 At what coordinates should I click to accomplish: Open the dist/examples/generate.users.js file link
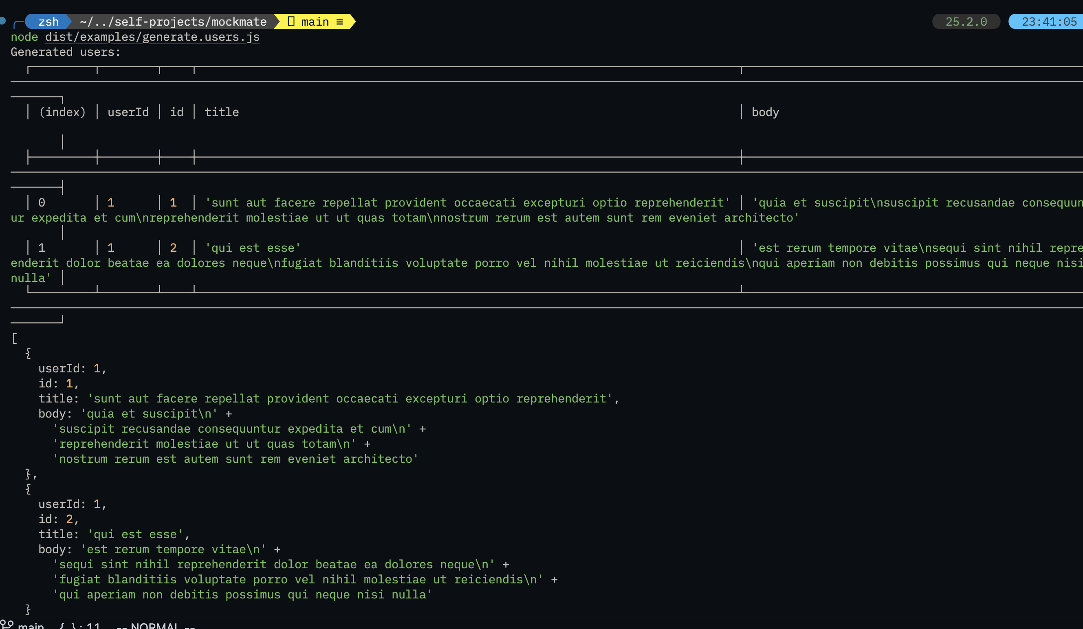point(152,37)
